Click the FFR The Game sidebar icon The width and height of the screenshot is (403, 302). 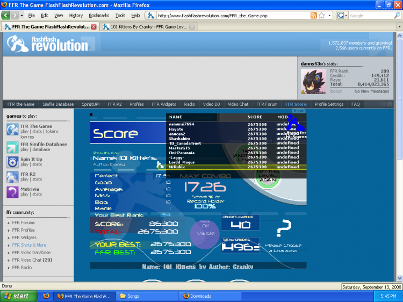pos(12,130)
